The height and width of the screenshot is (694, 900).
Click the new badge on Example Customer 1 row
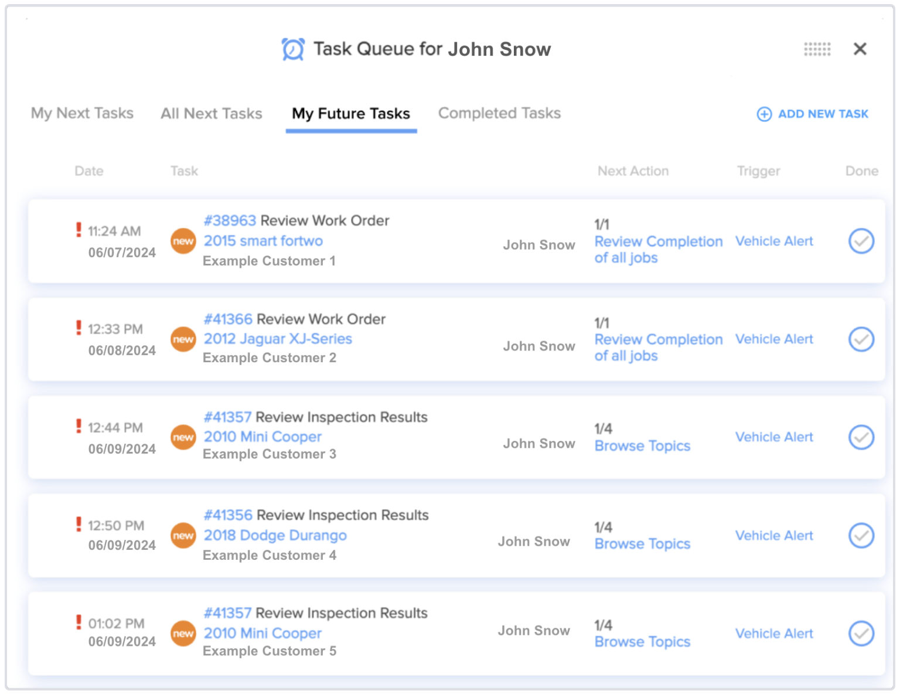(x=183, y=241)
